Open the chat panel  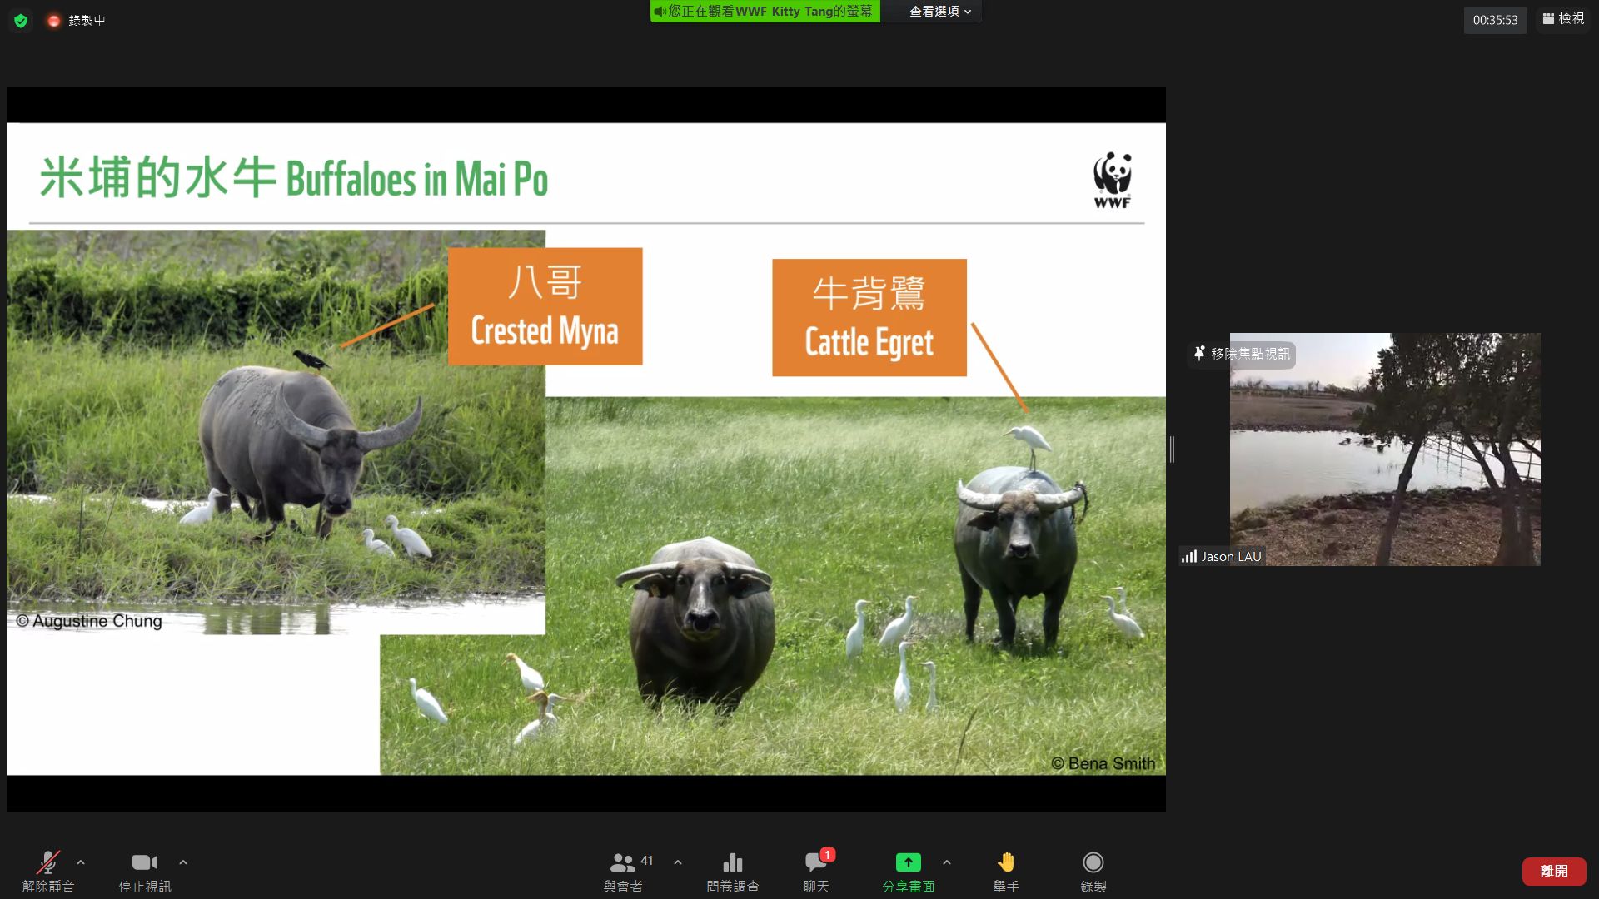(x=816, y=871)
